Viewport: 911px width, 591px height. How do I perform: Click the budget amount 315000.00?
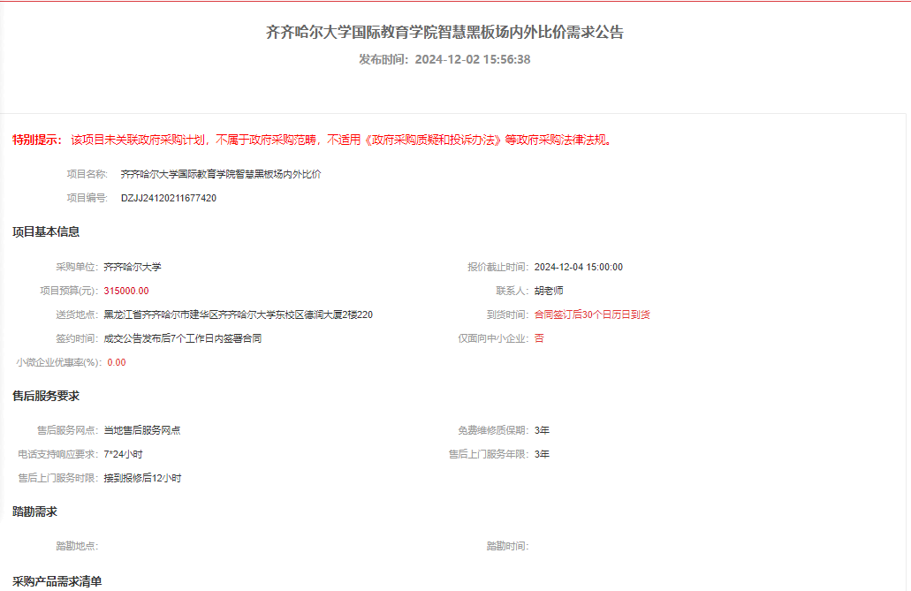(126, 291)
